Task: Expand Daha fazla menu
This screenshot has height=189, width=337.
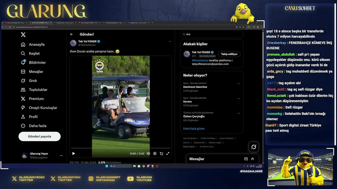Action: [x=34, y=126]
